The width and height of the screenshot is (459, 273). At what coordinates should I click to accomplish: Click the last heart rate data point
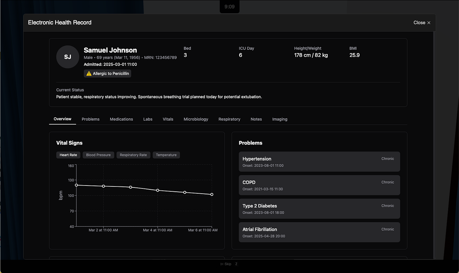click(x=212, y=194)
